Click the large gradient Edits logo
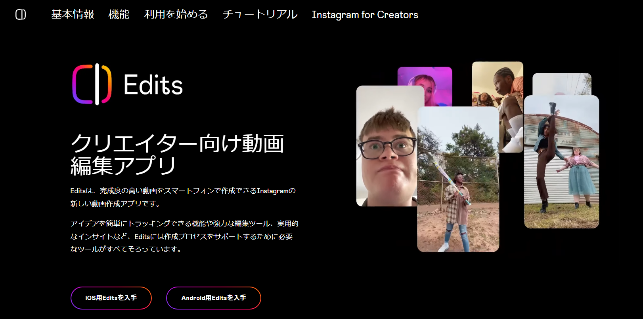Viewport: 643px width, 319px height. (x=92, y=85)
